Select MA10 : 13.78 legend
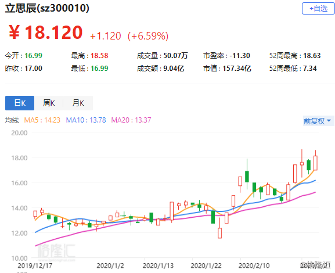Image resolution: width=335 pixels, height=273 pixels. click(x=86, y=120)
